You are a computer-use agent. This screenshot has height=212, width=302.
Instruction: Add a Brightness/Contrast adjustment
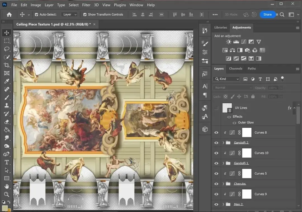(x=229, y=42)
